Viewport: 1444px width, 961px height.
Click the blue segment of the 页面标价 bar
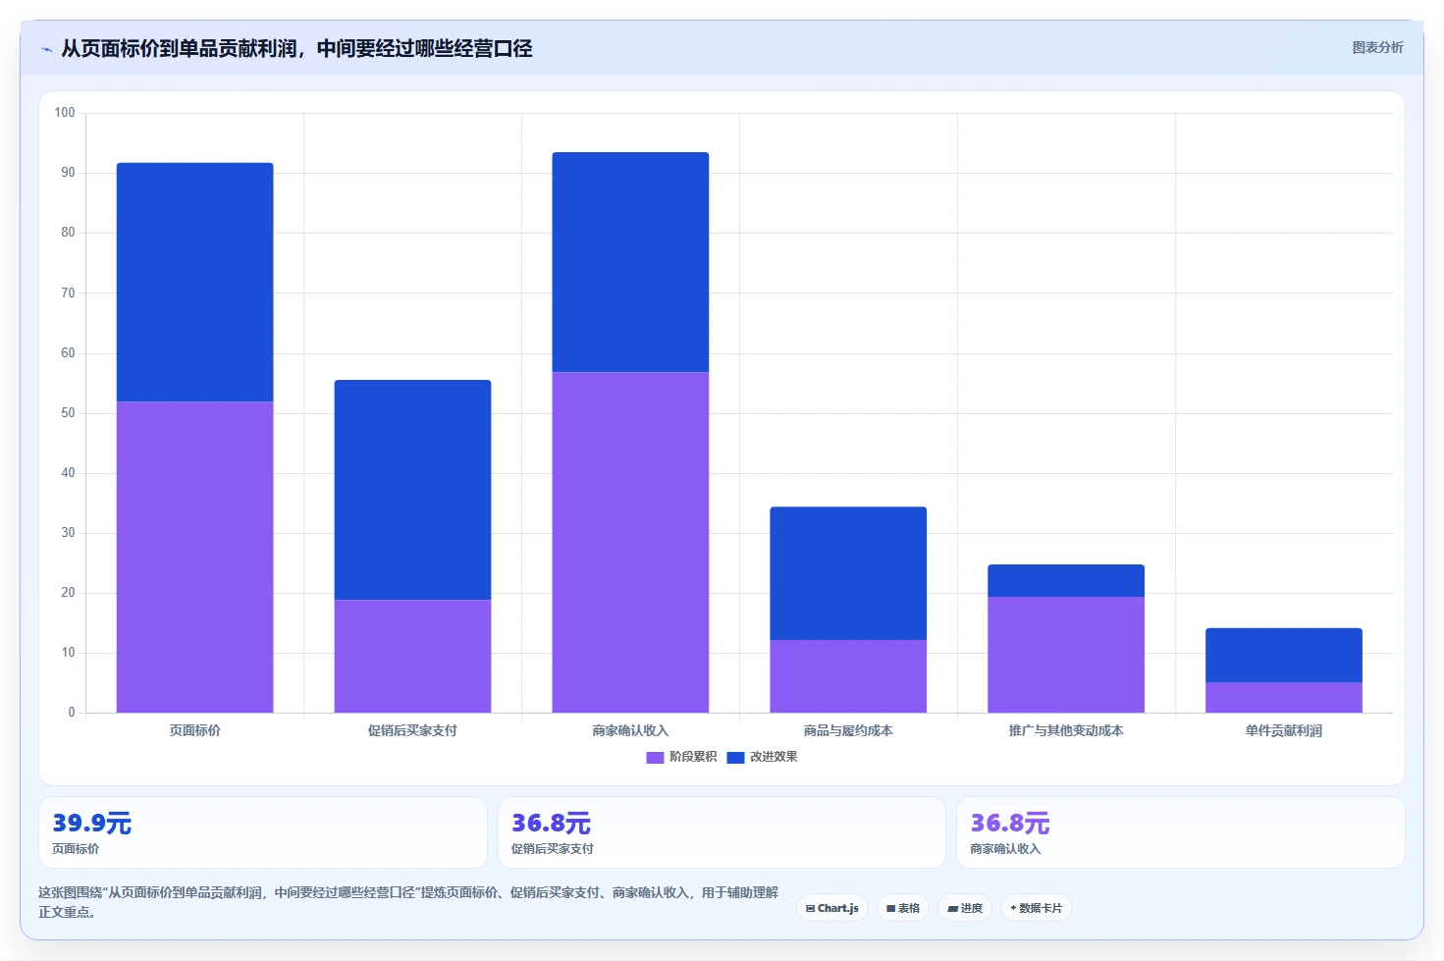tap(194, 282)
